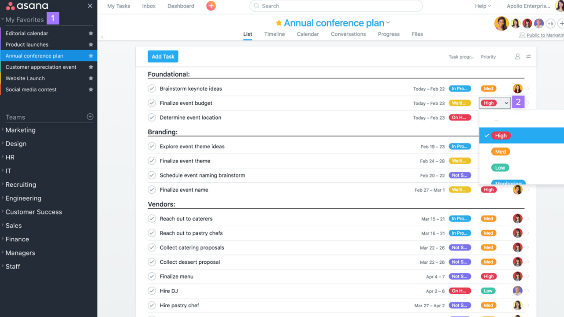Viewport: 564px width, 317px height.
Task: Click the Add Task button
Action: [163, 56]
